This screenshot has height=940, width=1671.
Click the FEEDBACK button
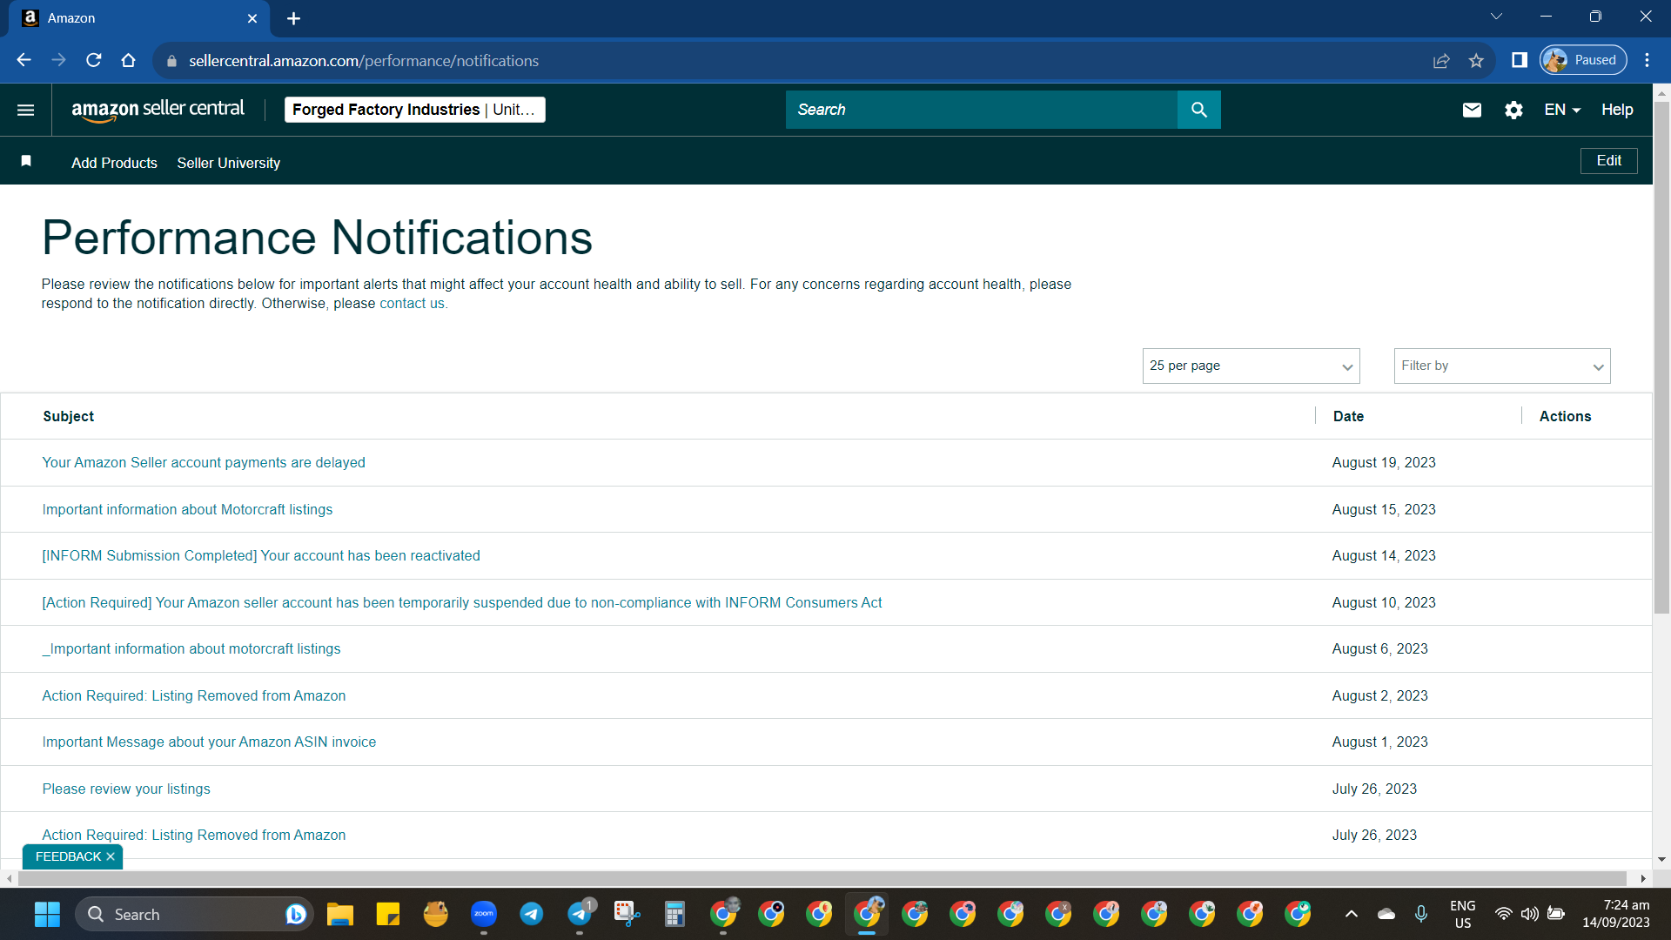point(68,856)
